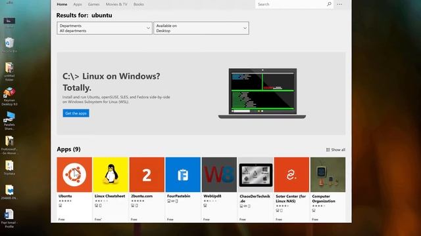
Task: Click the Results for: ubuntu heading
Action: click(84, 15)
